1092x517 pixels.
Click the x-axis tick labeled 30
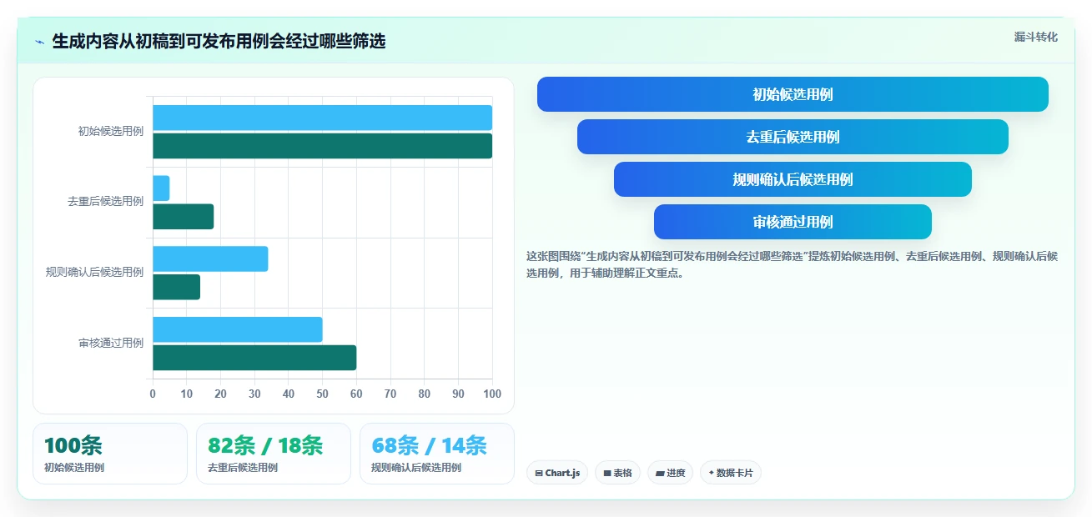click(x=254, y=394)
